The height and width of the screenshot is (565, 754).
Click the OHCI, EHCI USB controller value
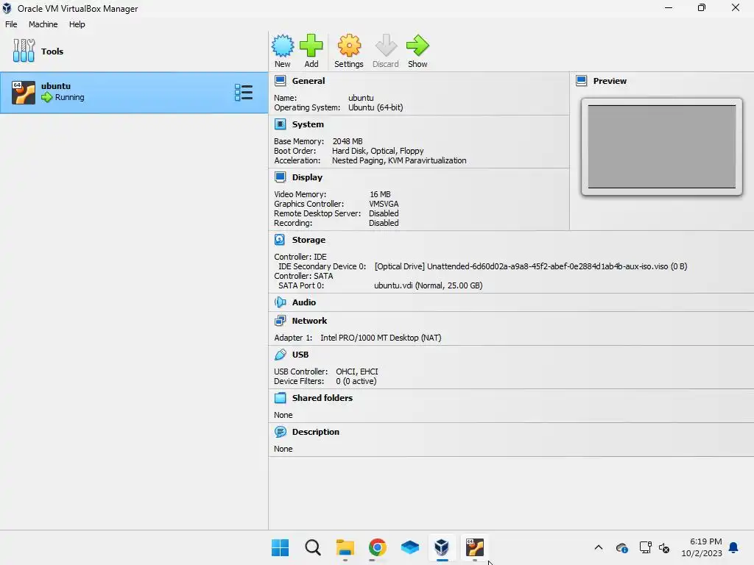click(x=357, y=372)
